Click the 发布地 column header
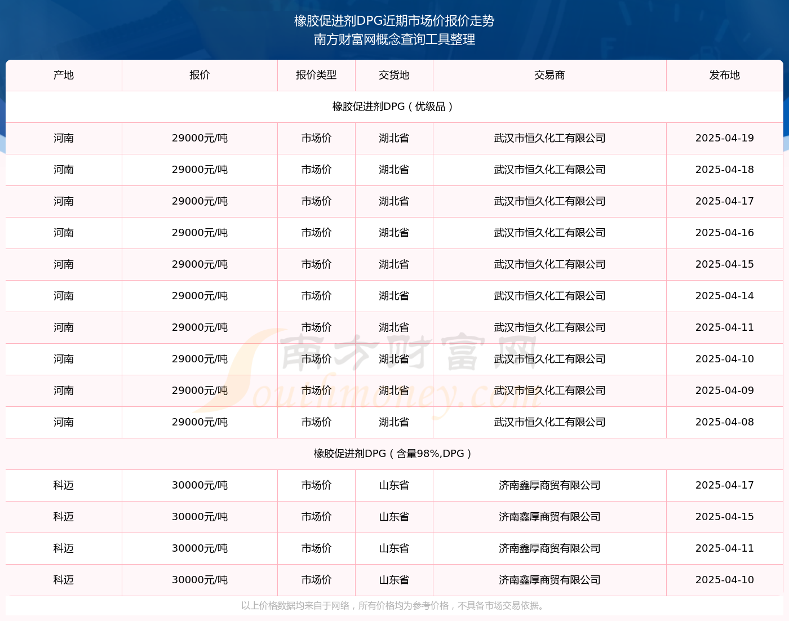 [725, 75]
